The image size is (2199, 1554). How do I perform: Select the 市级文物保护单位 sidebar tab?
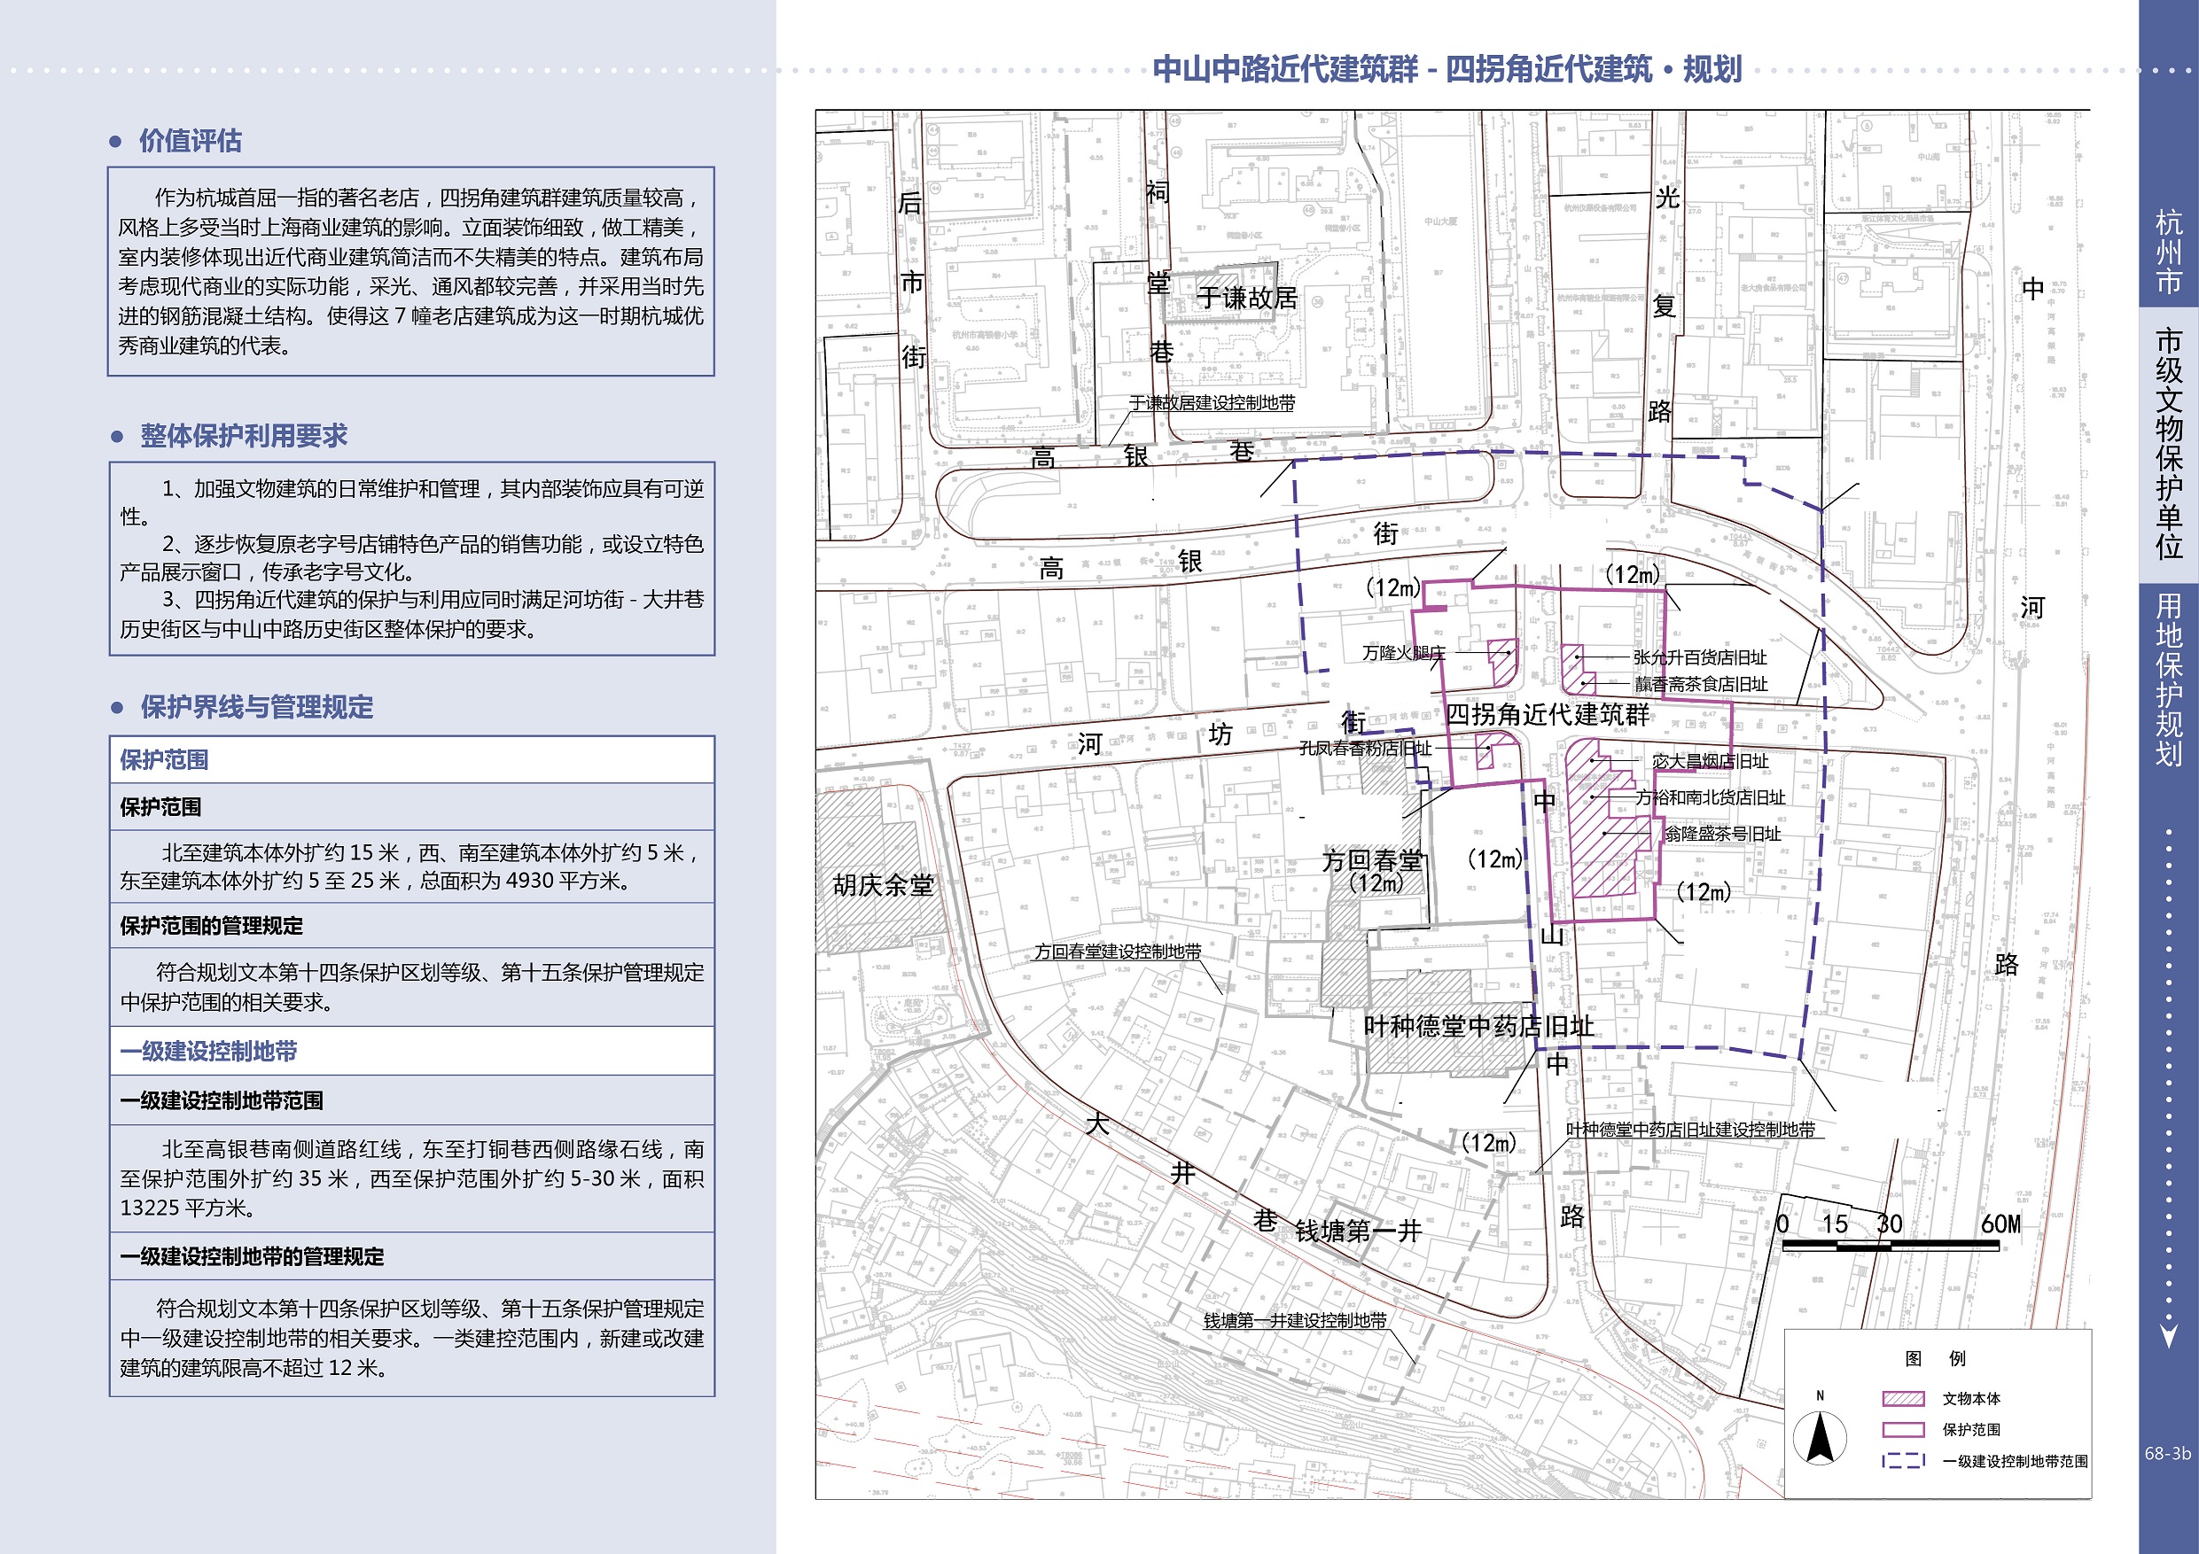(x=2168, y=443)
